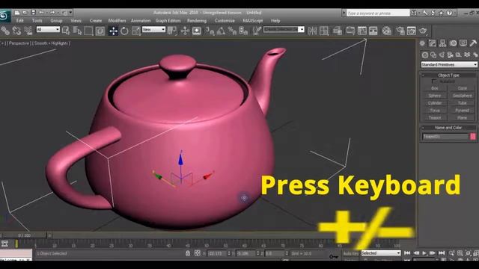Activate the Select and Move tool

coord(113,31)
